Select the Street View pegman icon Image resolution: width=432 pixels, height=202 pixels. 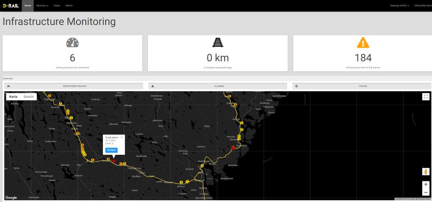click(426, 171)
